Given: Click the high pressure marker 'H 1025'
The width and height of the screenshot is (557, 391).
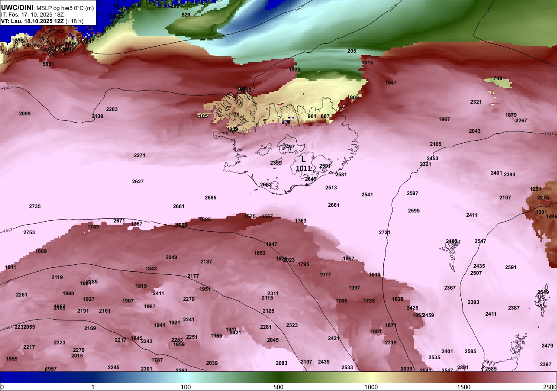Looking at the screenshot, I should pos(116,11).
